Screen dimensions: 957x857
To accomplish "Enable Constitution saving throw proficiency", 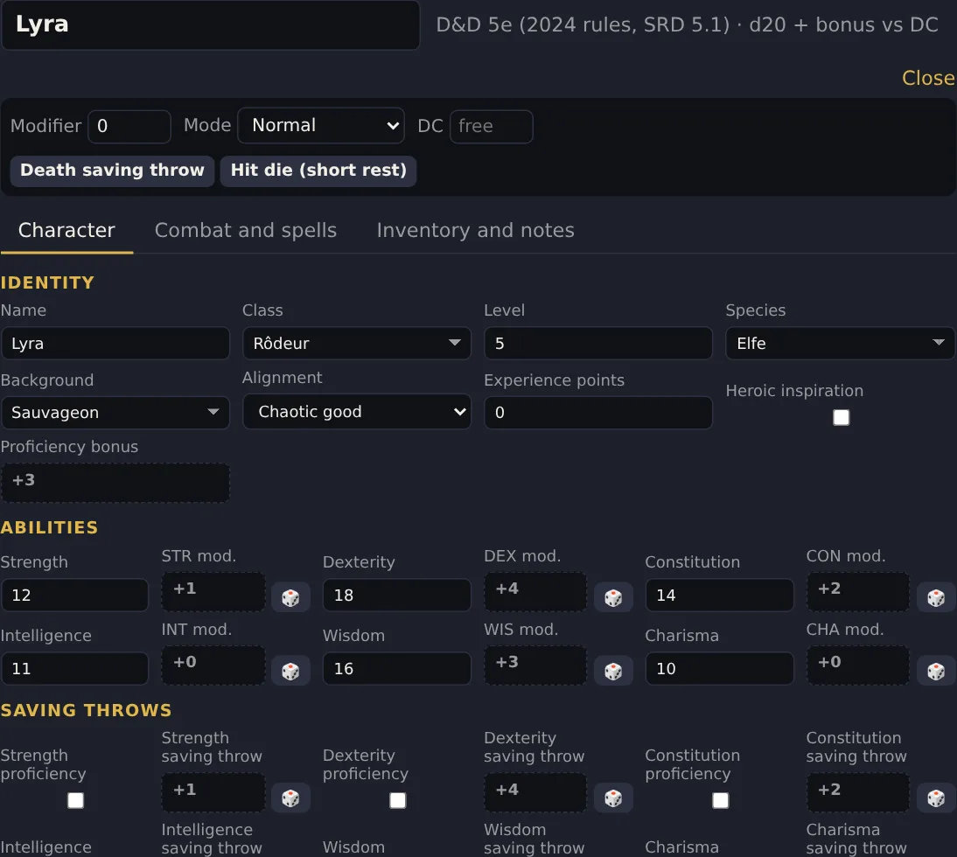I will [x=720, y=800].
